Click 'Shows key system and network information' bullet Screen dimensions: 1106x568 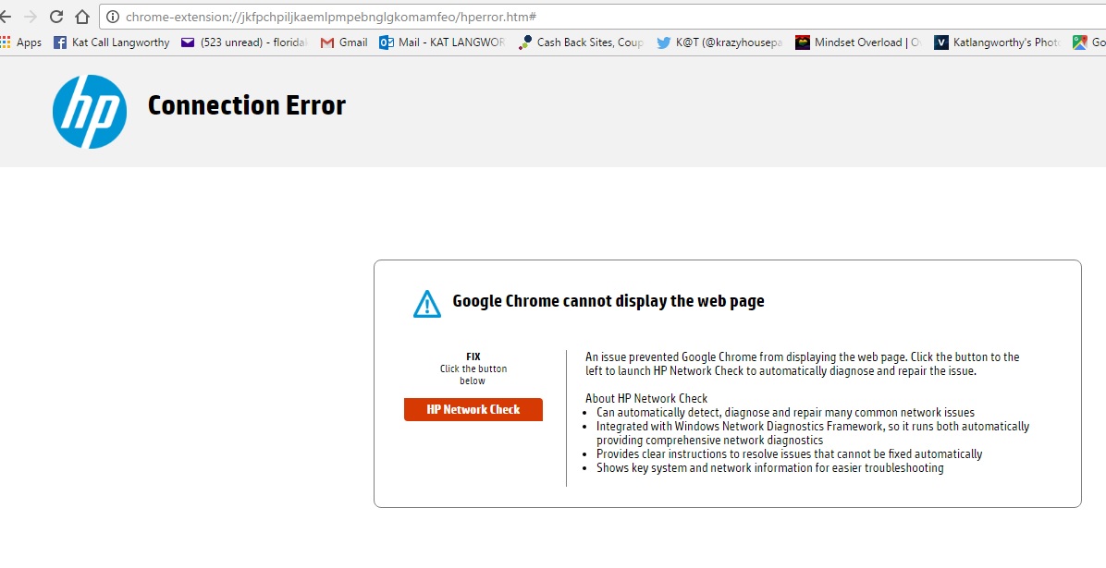click(x=770, y=468)
